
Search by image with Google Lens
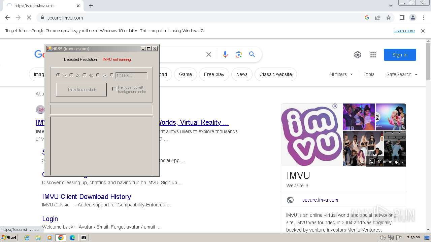239,54
